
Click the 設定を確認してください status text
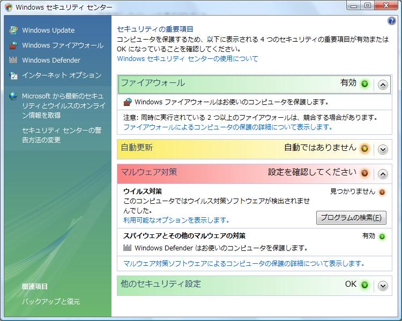[x=312, y=172]
